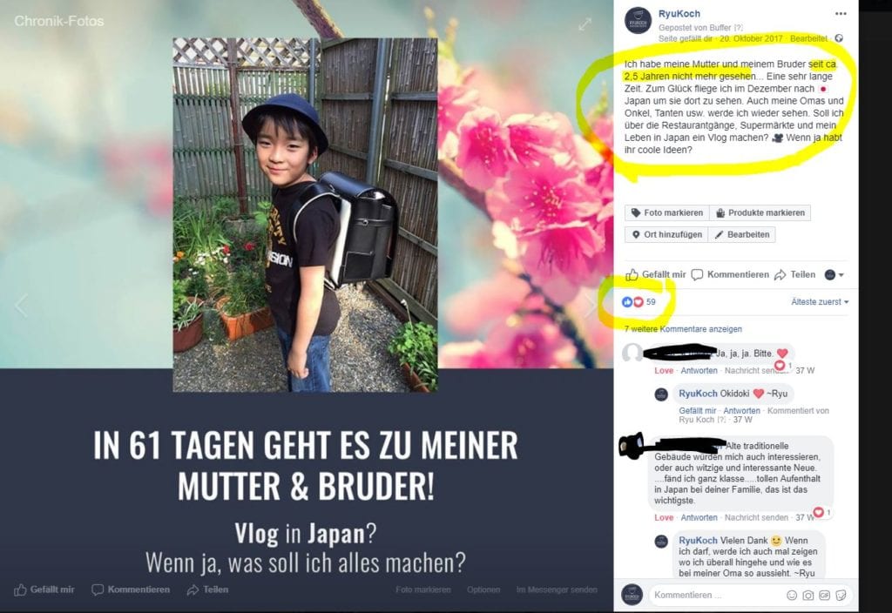Image resolution: width=892 pixels, height=613 pixels.
Task: Open the sticker picker icon
Action: coord(841,595)
